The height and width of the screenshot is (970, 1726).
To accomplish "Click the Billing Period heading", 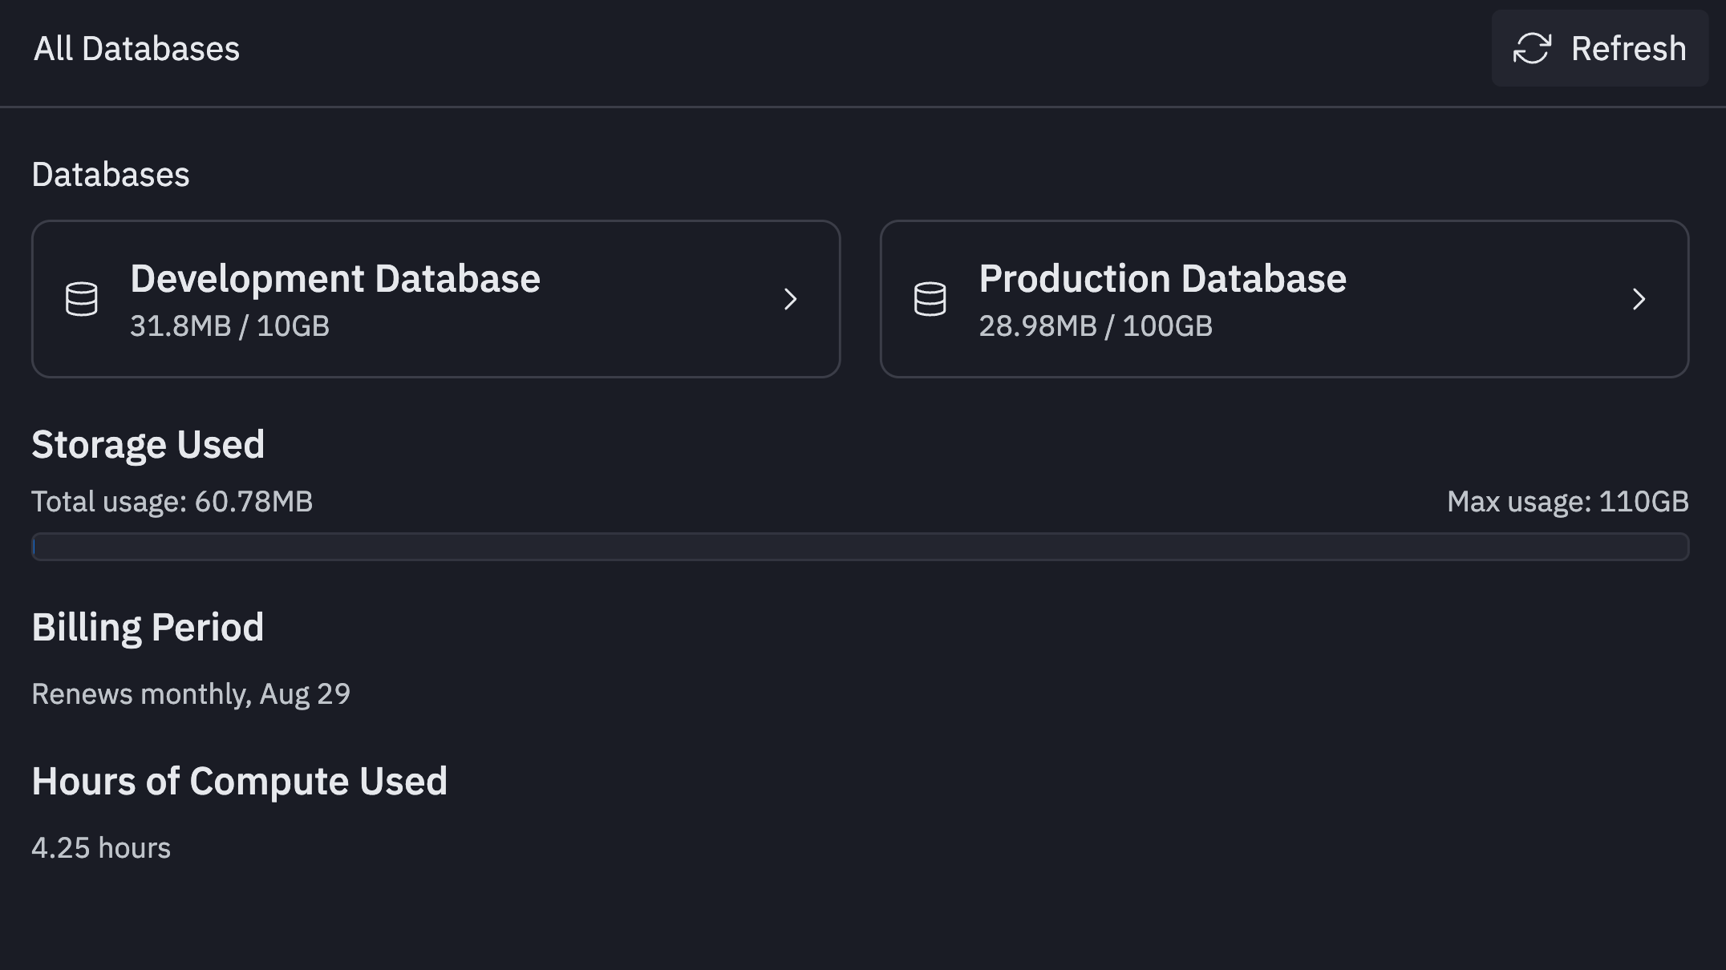I will click(148, 627).
